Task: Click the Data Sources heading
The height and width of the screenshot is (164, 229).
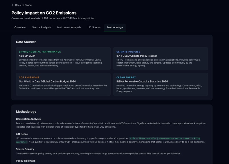Action: click(x=26, y=42)
